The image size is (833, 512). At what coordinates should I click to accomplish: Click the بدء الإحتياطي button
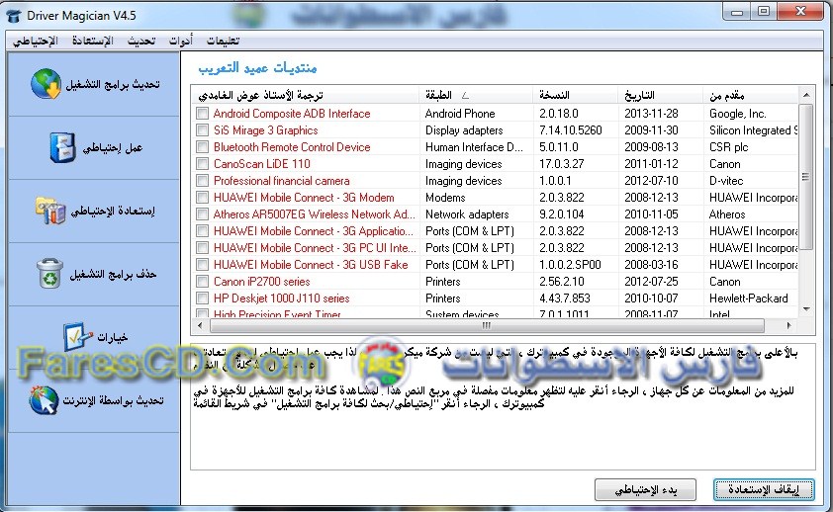(x=645, y=489)
